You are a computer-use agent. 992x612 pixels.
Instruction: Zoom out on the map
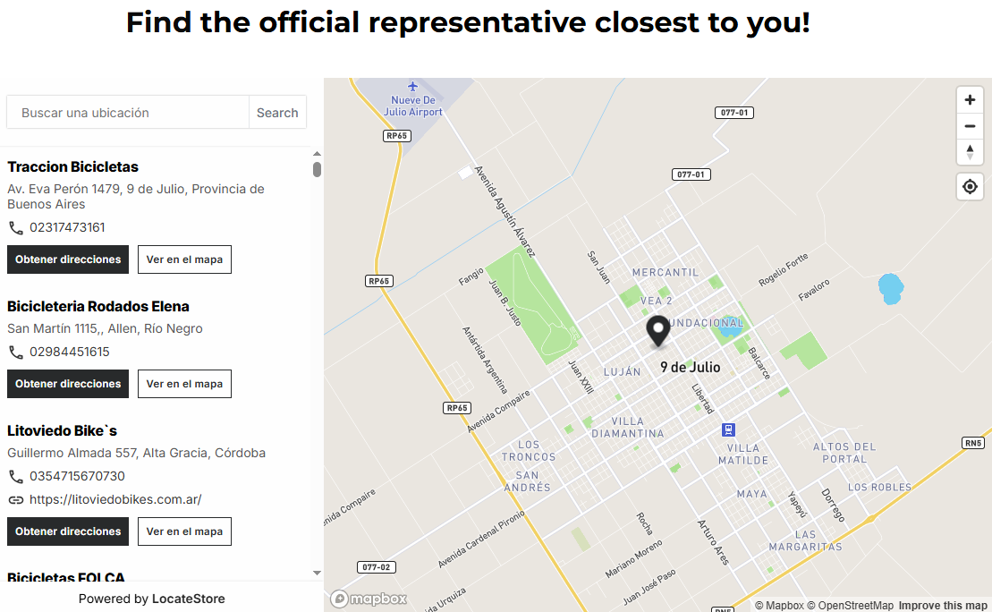[970, 126]
